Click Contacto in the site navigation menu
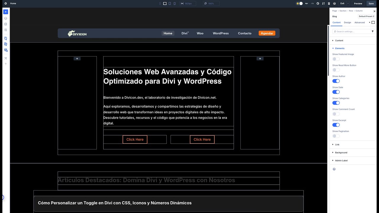The height and width of the screenshot is (213, 379). (245, 33)
